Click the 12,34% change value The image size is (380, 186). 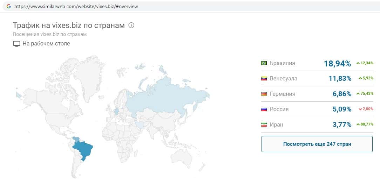click(x=367, y=63)
